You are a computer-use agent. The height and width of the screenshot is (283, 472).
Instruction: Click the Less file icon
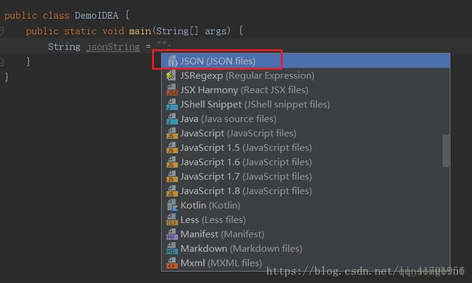172,220
